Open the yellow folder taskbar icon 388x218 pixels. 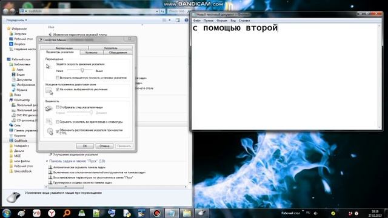187,213
